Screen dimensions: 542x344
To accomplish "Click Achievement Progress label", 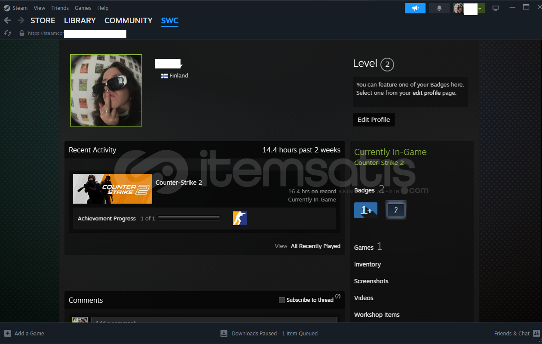I will (x=107, y=219).
